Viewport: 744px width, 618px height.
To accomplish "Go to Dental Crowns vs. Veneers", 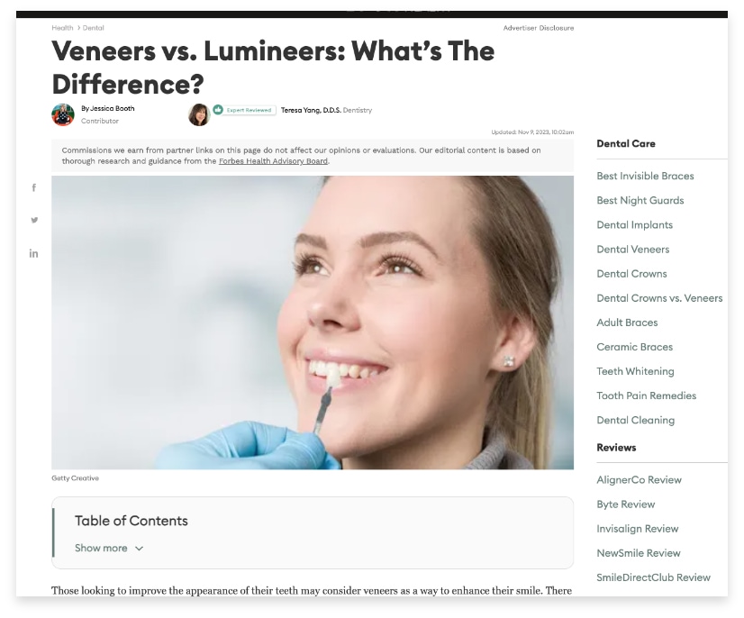I will 659,298.
